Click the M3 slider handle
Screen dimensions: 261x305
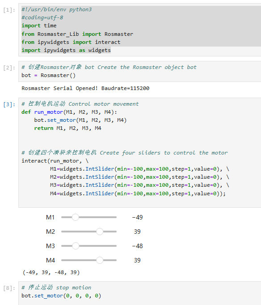pos(76,246)
